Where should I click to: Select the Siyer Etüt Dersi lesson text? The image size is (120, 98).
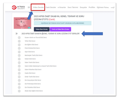click(30, 52)
